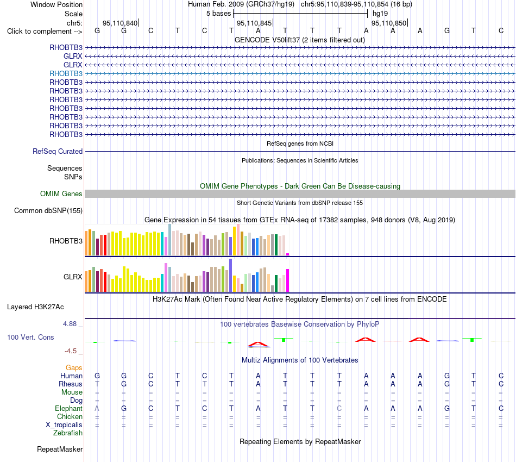Open 'Short Genetic Variants from dbSNP release 155'
Image resolution: width=516 pixels, height=462 pixels.
(300, 203)
